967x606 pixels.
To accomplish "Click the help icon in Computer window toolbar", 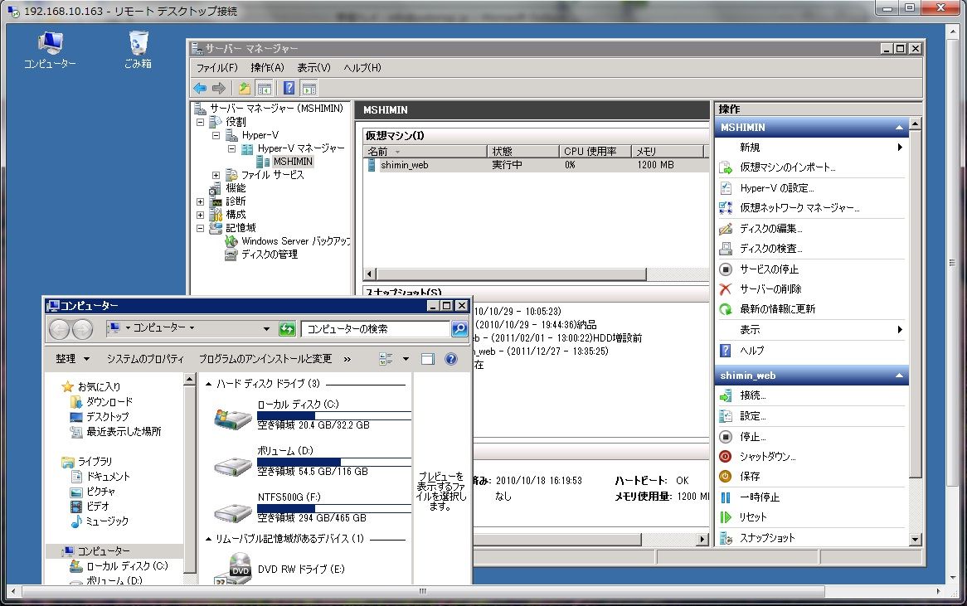I will pyautogui.click(x=451, y=359).
